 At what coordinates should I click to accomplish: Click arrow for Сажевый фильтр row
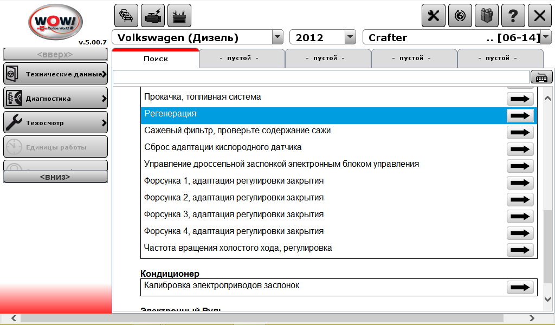click(520, 133)
